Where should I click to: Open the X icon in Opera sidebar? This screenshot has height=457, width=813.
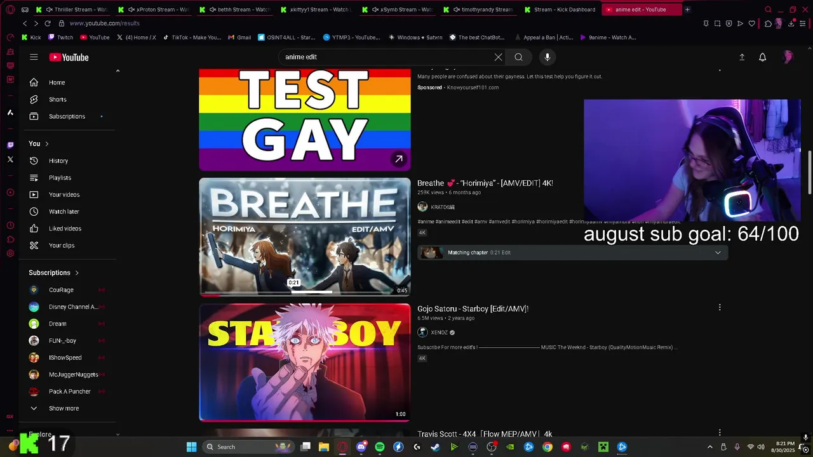point(10,159)
